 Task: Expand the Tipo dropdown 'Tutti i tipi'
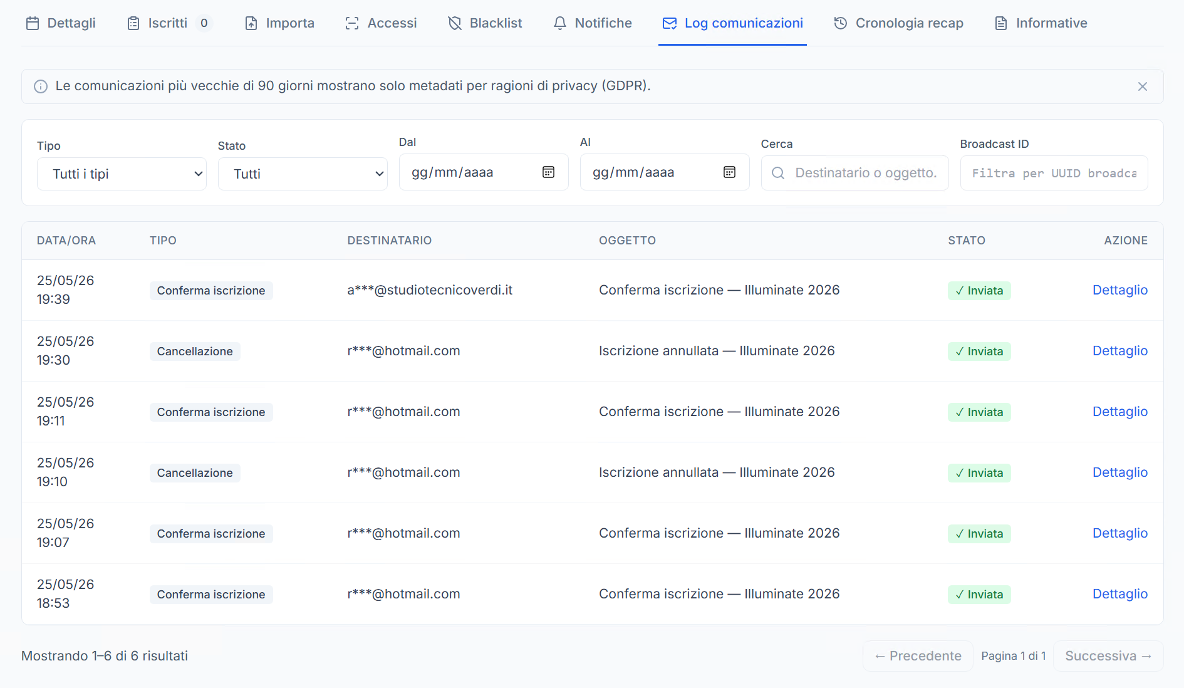(122, 174)
